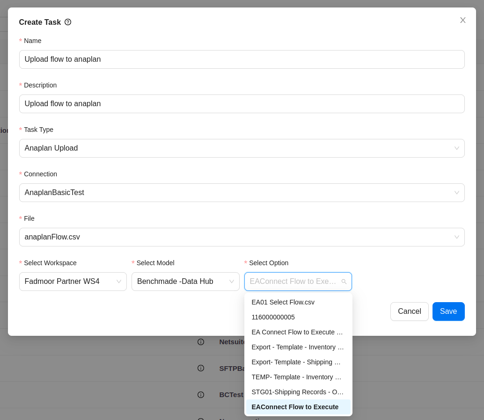The image size is (484, 420).
Task: Open the Connection dropdown
Action: (242, 192)
